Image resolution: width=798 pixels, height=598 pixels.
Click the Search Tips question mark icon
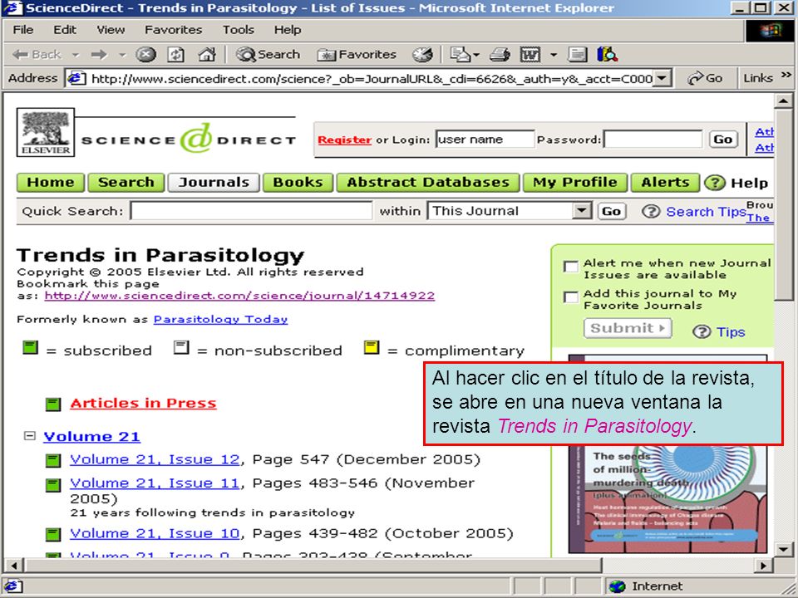pos(650,211)
